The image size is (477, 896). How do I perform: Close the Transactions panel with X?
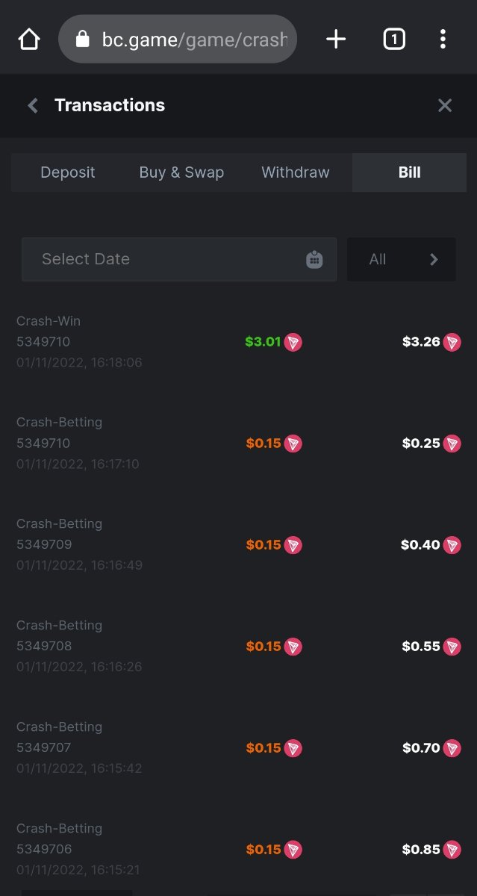(445, 105)
